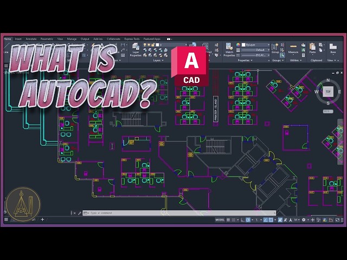Open the Default lineweight dropdown
347x260 pixels.
click(x=268, y=50)
